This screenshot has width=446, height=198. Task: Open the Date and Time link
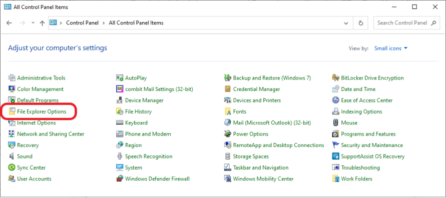pos(358,89)
